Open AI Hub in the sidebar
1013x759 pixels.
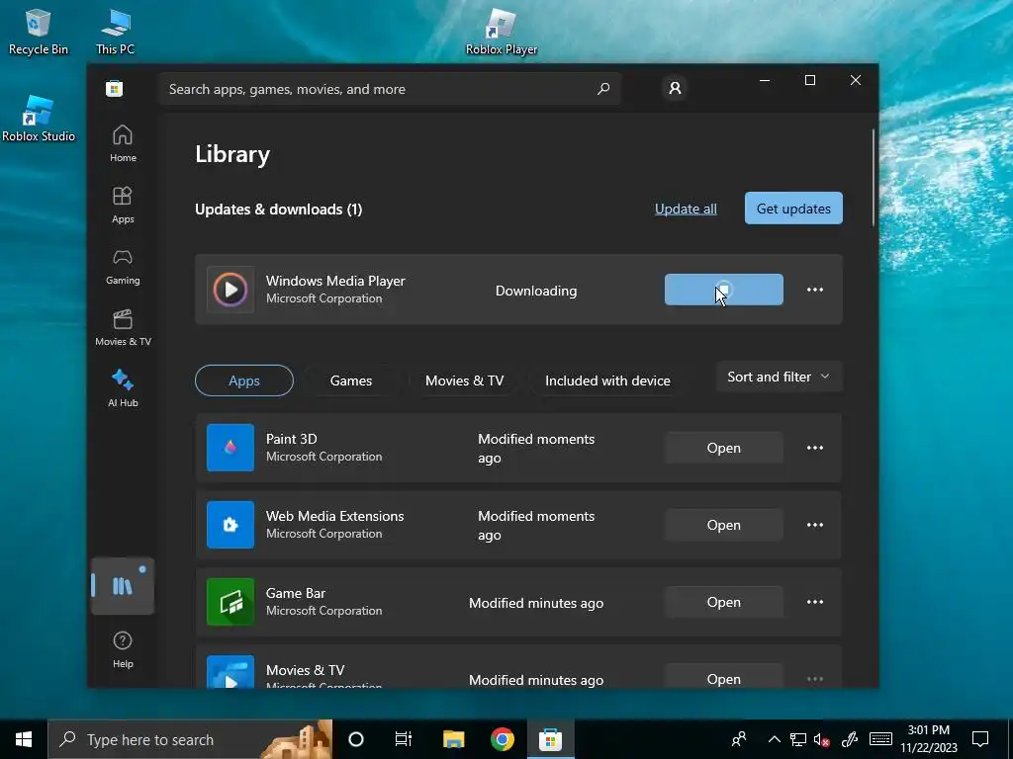123,388
